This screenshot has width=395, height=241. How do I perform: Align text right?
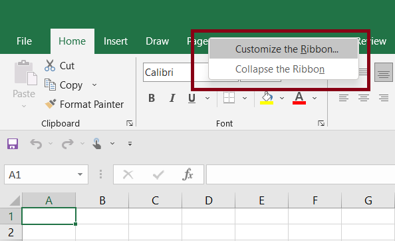384,98
